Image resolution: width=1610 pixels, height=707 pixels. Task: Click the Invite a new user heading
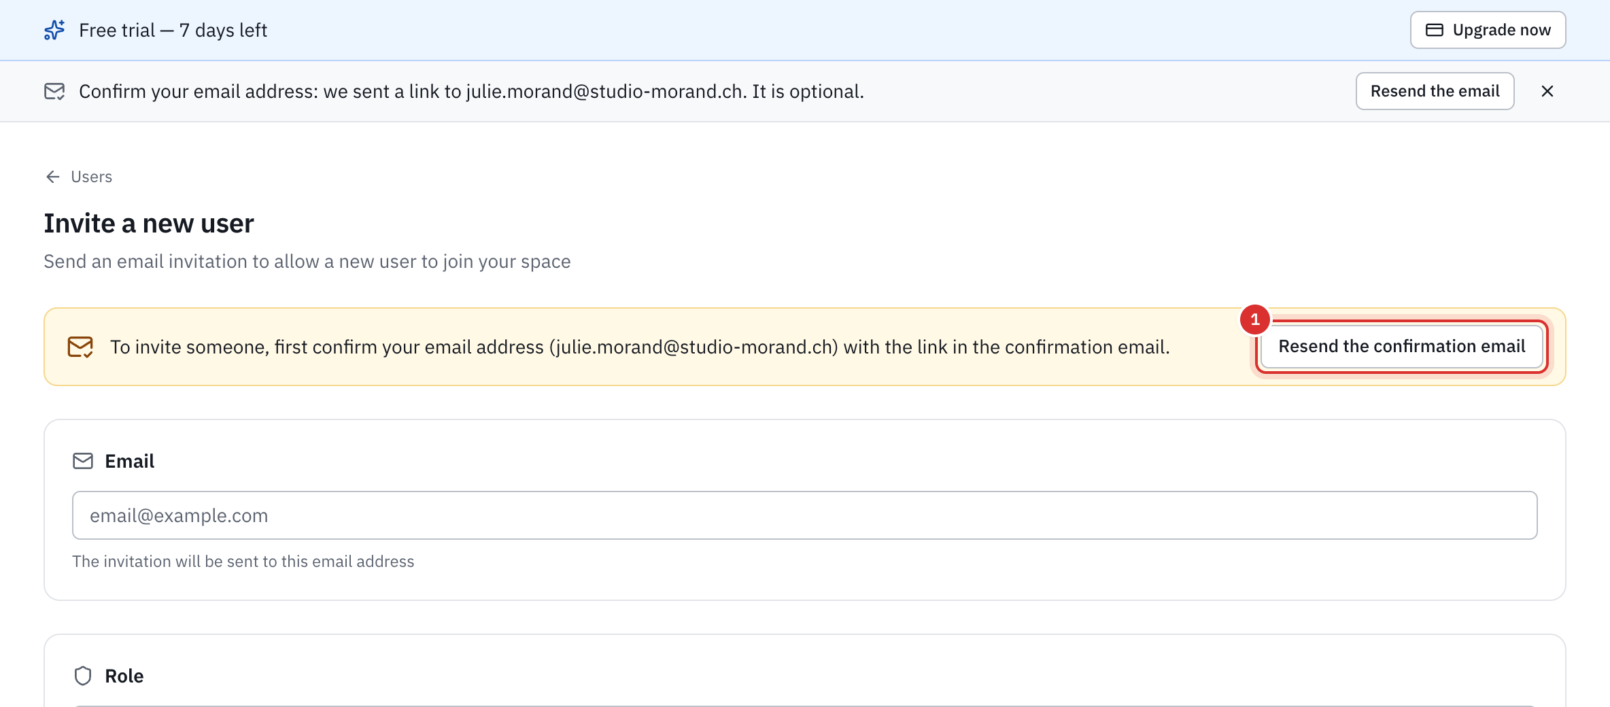tap(149, 223)
